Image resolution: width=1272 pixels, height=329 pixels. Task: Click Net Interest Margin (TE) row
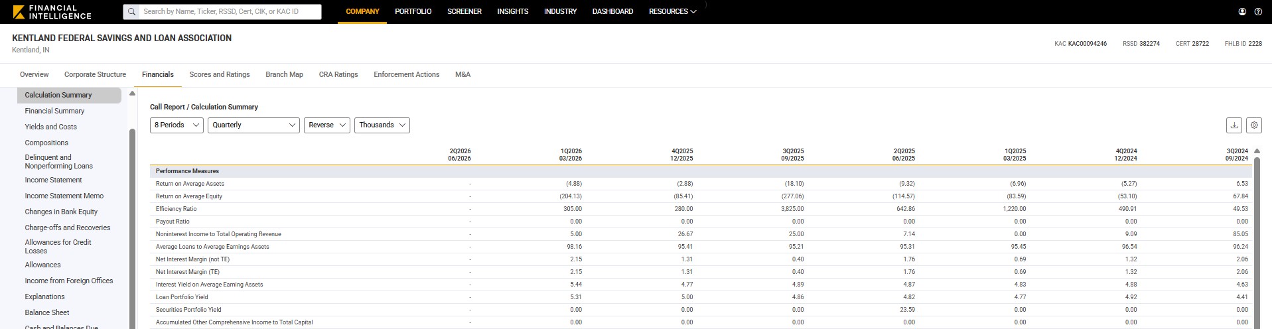coord(701,272)
